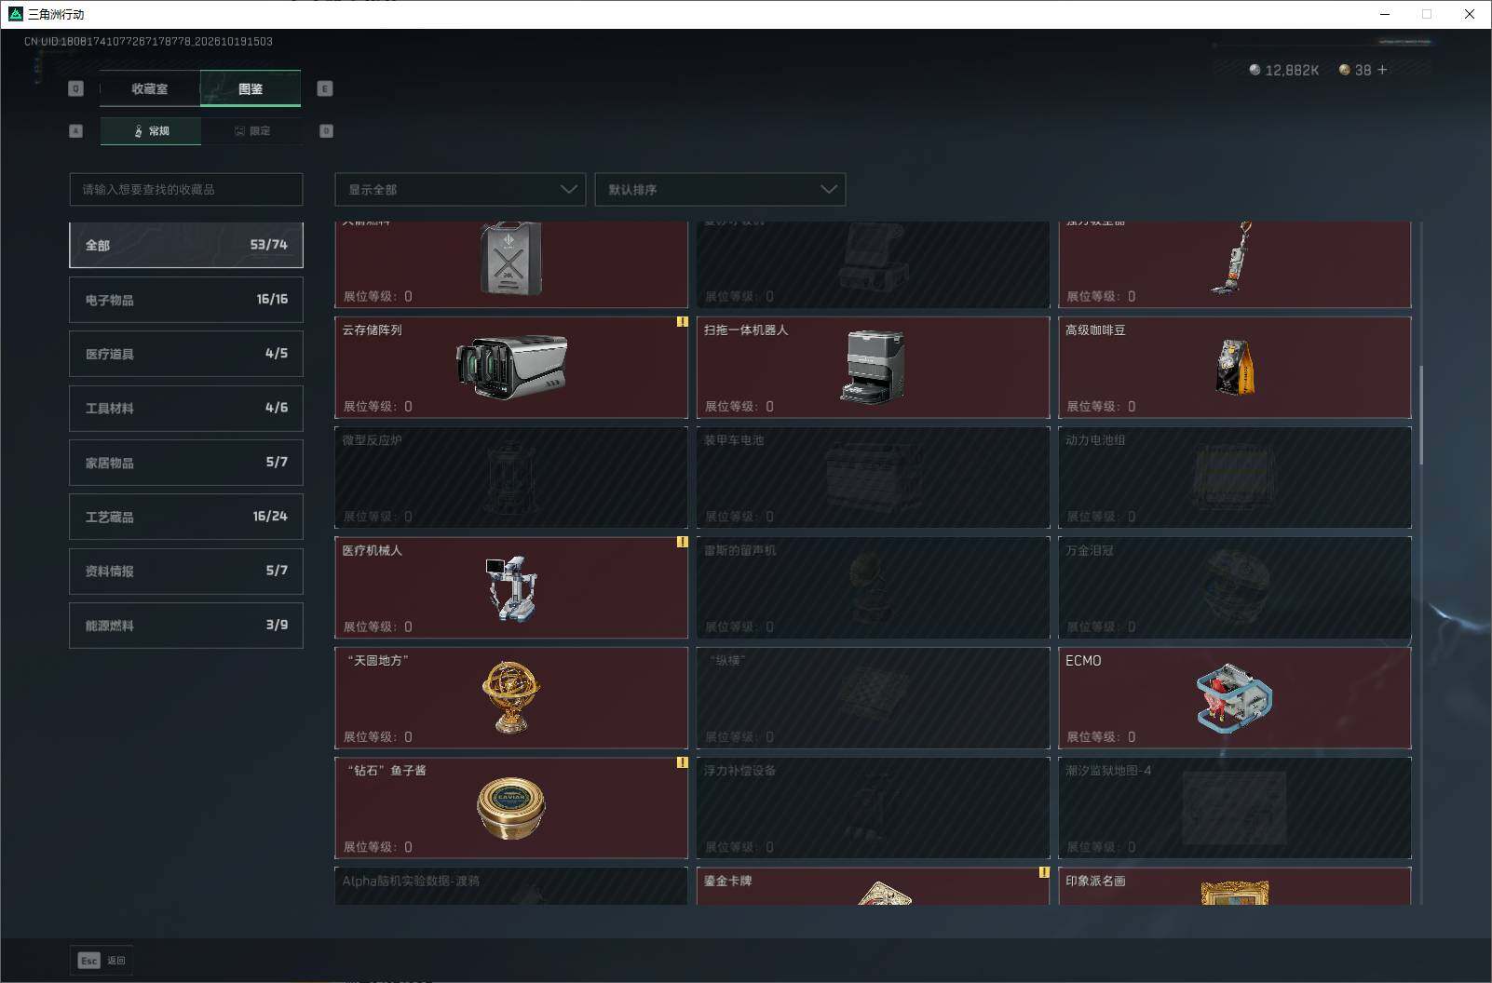Click the 高级咖啡豆 coffee bag icon
The height and width of the screenshot is (983, 1492).
1235,367
